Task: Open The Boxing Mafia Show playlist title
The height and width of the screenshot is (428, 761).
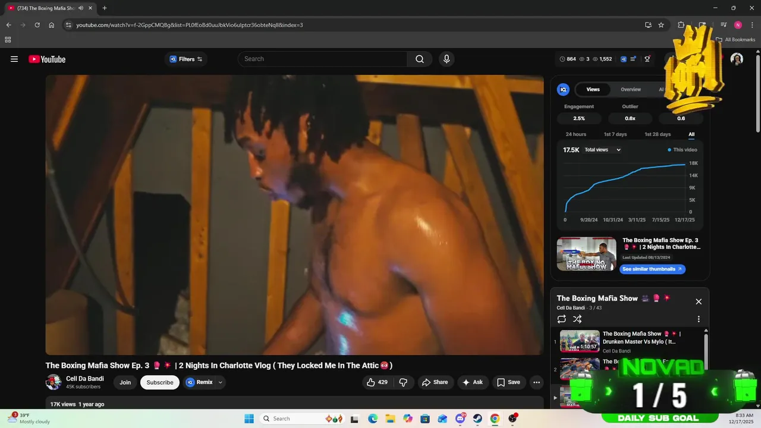Action: click(x=597, y=298)
